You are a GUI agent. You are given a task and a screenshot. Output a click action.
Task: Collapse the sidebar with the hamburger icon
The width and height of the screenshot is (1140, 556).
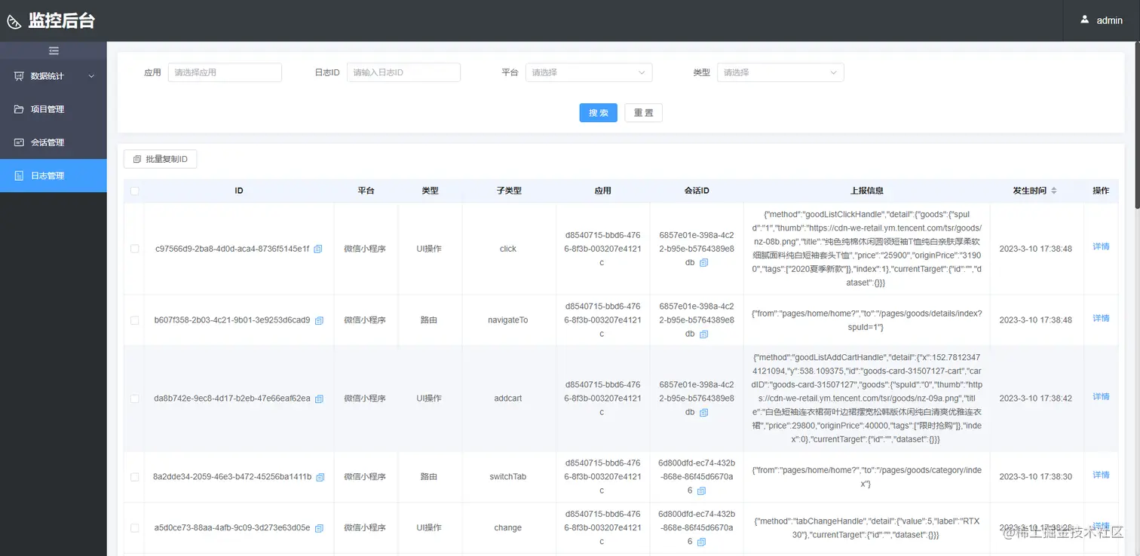point(54,50)
